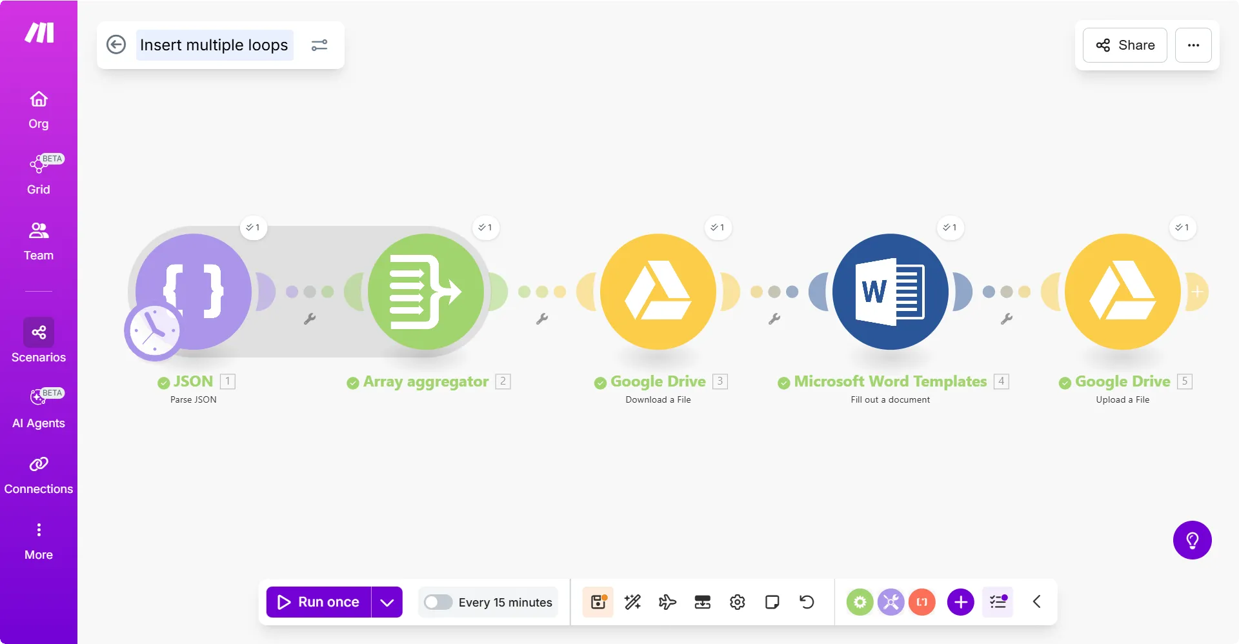Add another module after Upload a File
This screenshot has width=1239, height=644.
pyautogui.click(x=1197, y=292)
